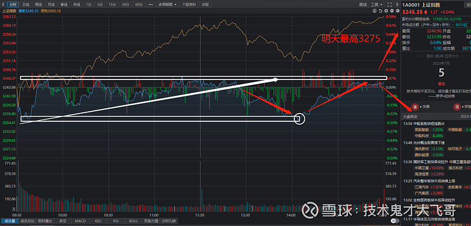
Task: Open the 多周期图 dropdown
Action: [168, 5]
